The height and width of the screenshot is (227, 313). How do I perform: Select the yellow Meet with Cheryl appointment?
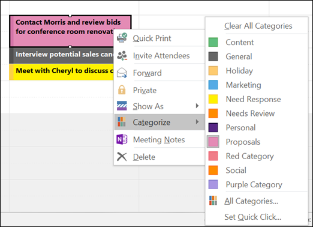tap(62, 72)
